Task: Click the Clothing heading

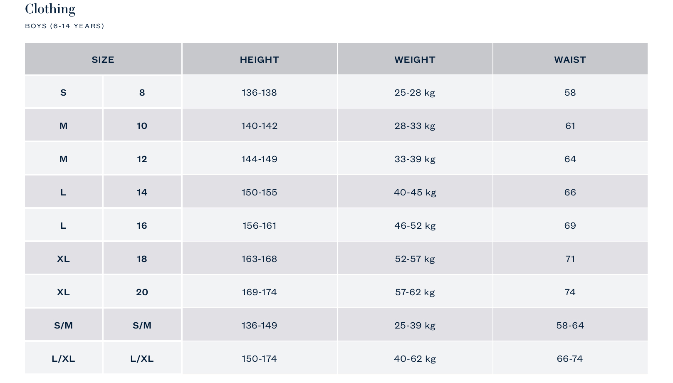Action: point(50,9)
